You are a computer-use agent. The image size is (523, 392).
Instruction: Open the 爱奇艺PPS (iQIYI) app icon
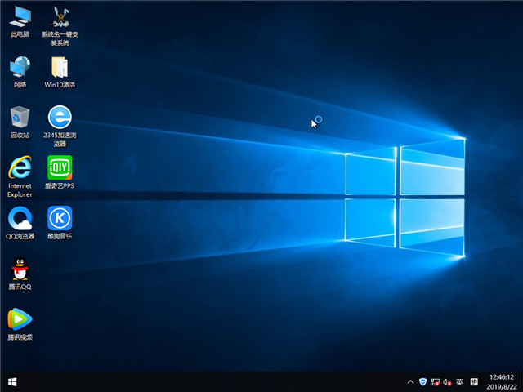click(x=60, y=167)
